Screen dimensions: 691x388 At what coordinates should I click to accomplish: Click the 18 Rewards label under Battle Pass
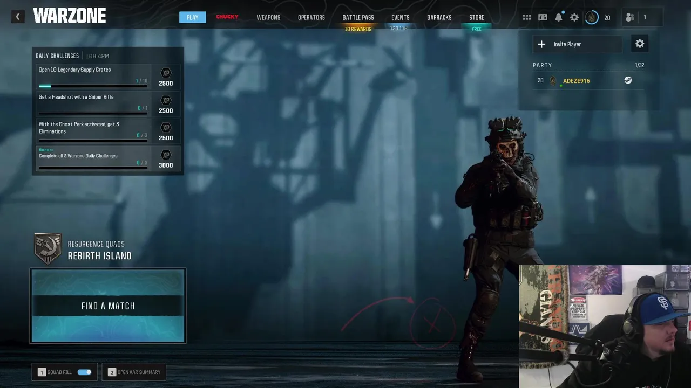click(x=358, y=29)
